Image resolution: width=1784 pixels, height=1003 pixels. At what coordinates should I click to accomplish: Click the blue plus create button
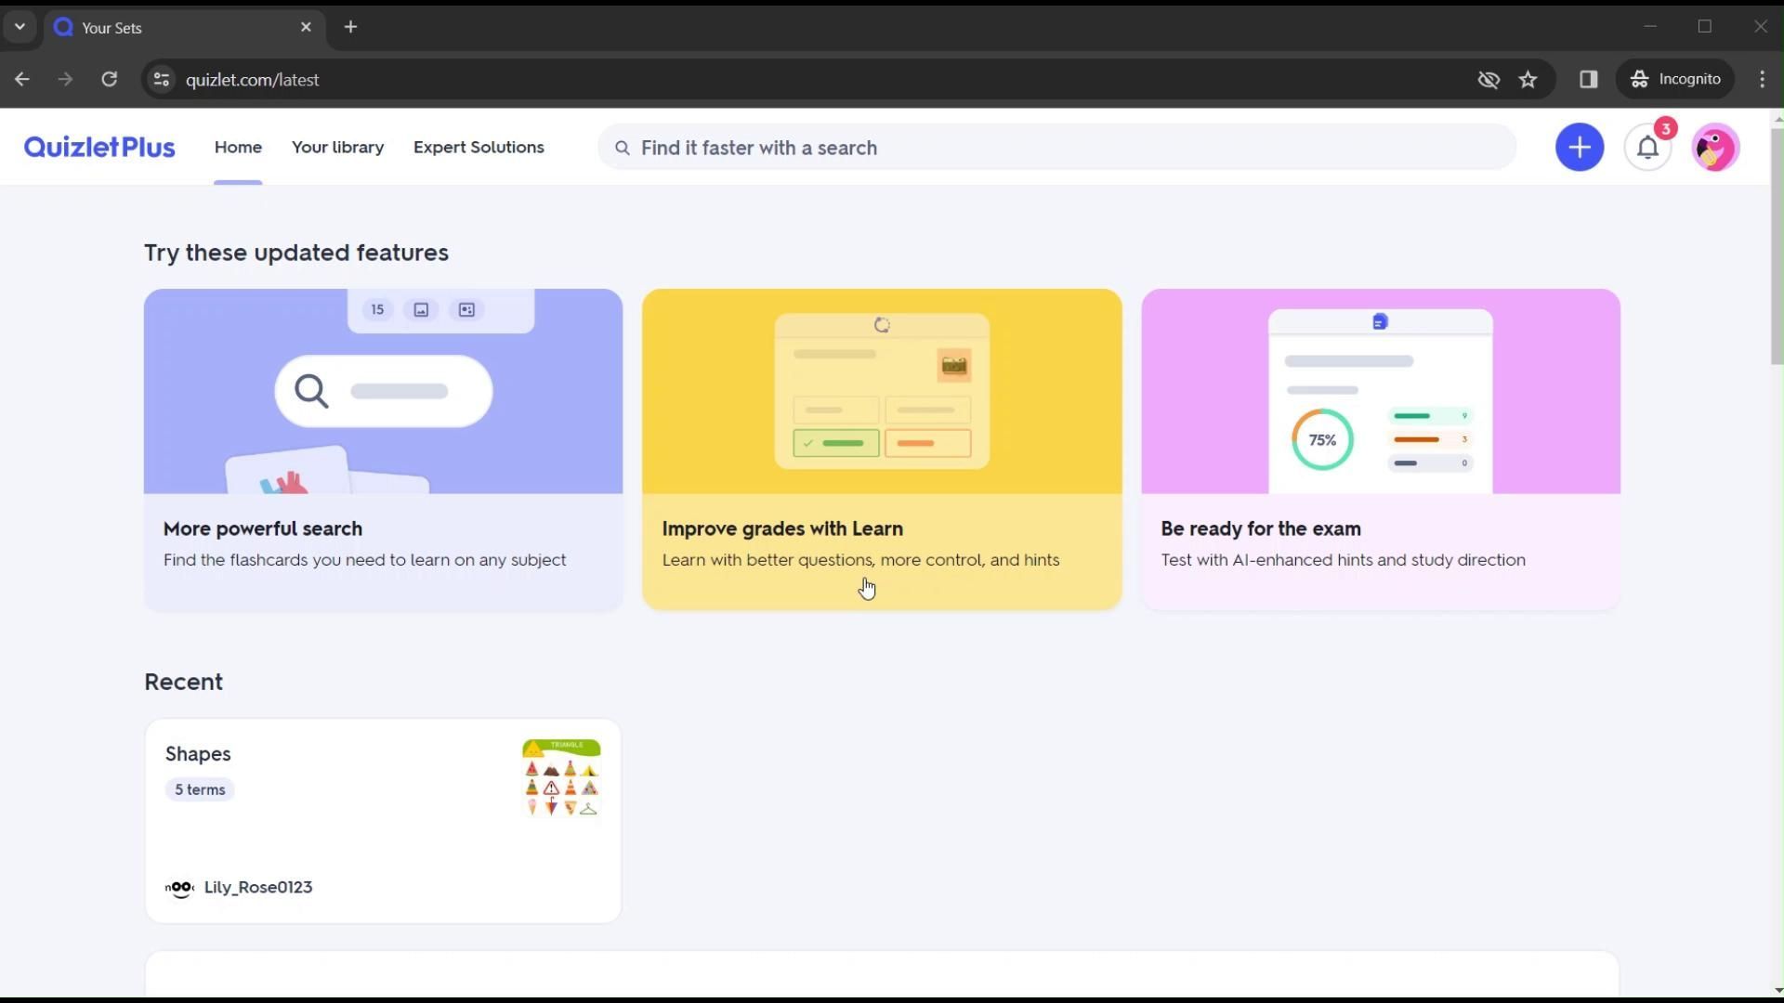pyautogui.click(x=1579, y=148)
